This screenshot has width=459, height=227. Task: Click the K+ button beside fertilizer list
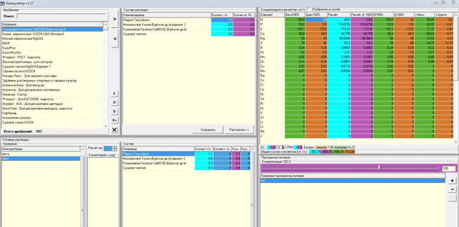pyautogui.click(x=114, y=120)
